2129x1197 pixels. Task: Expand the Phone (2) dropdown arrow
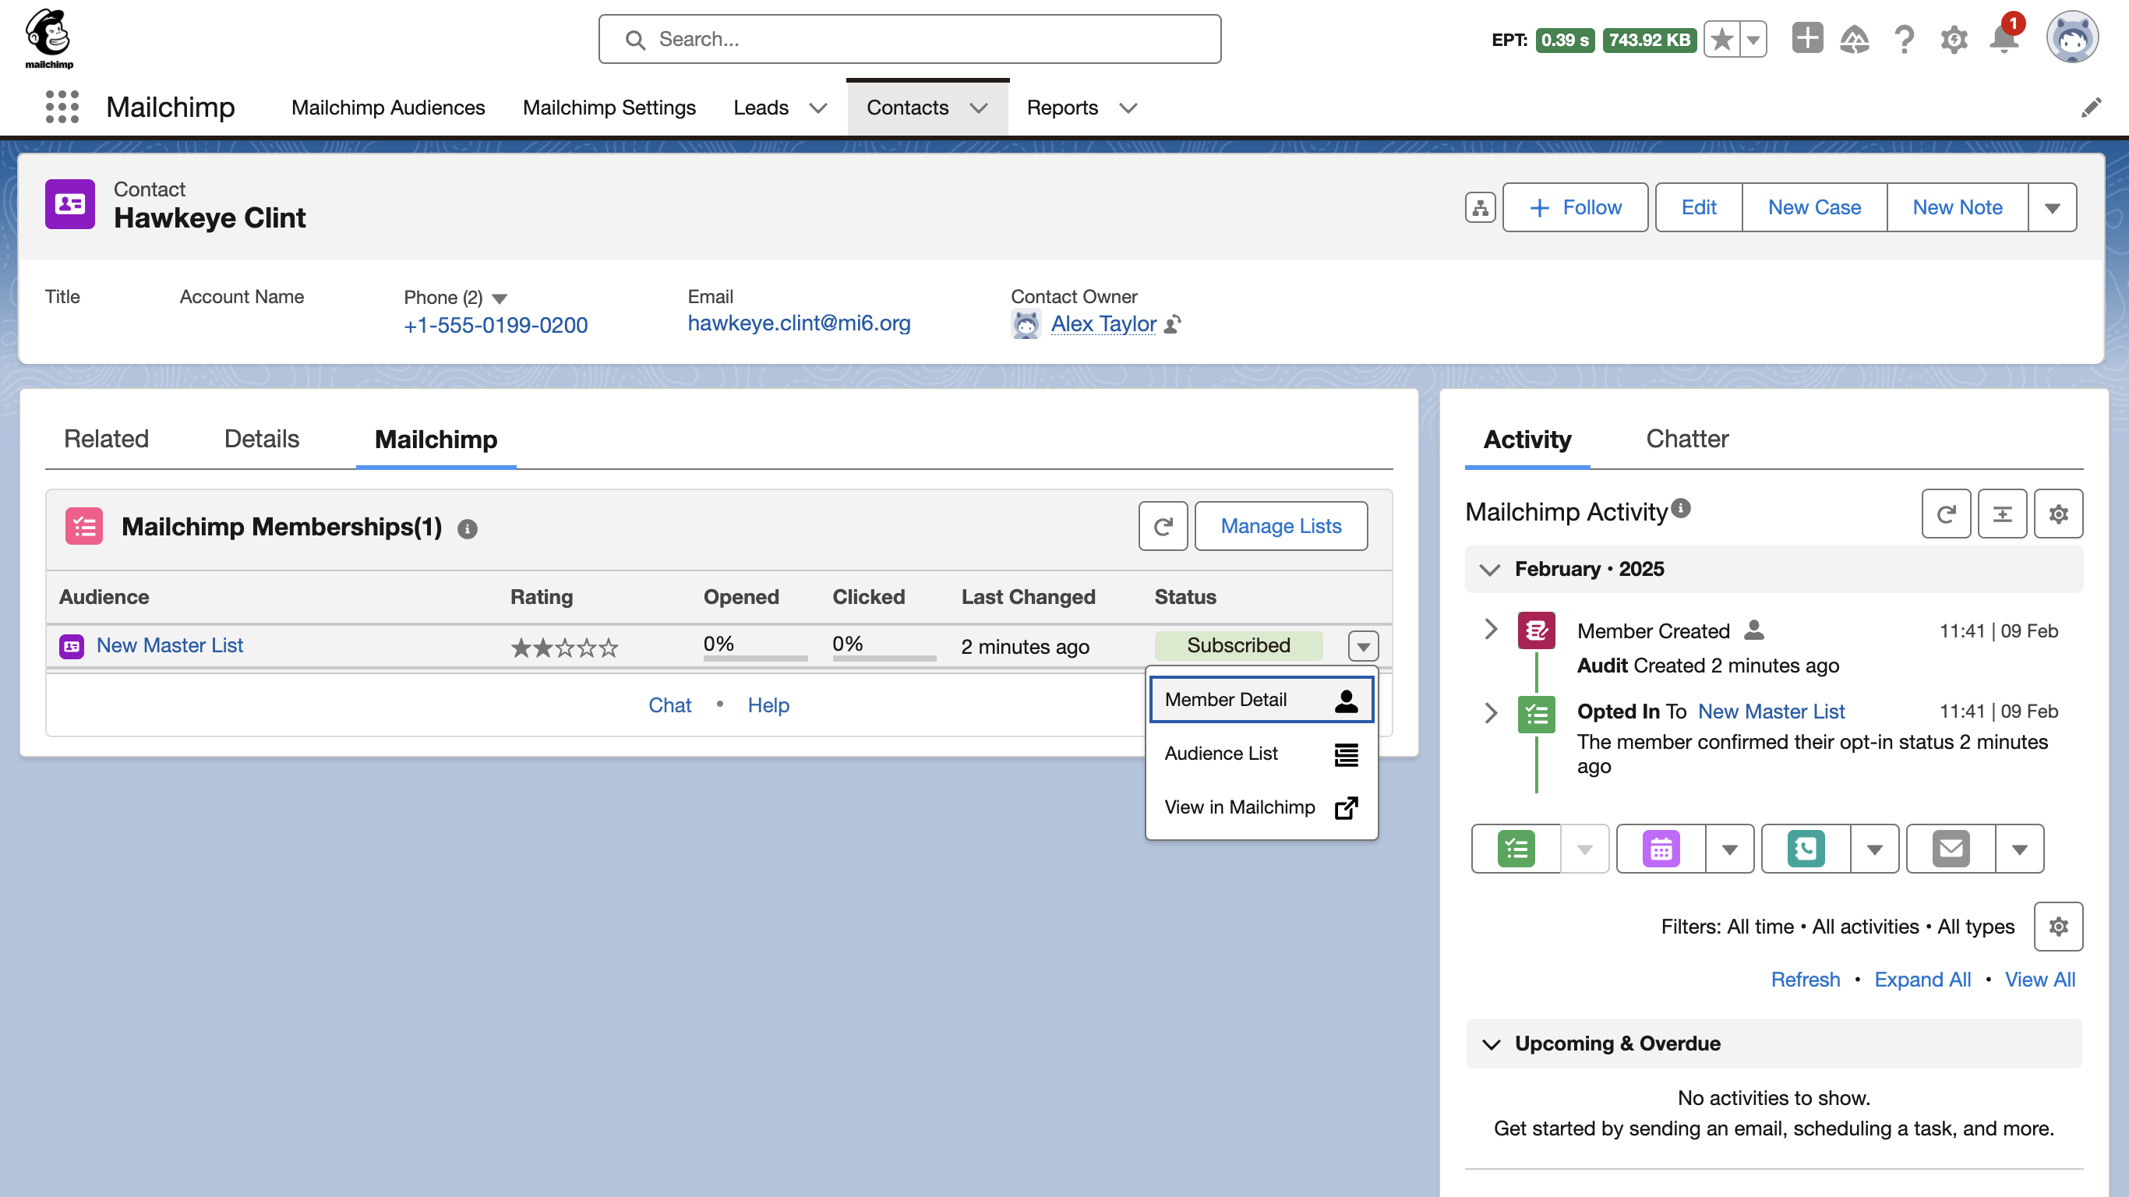500,298
